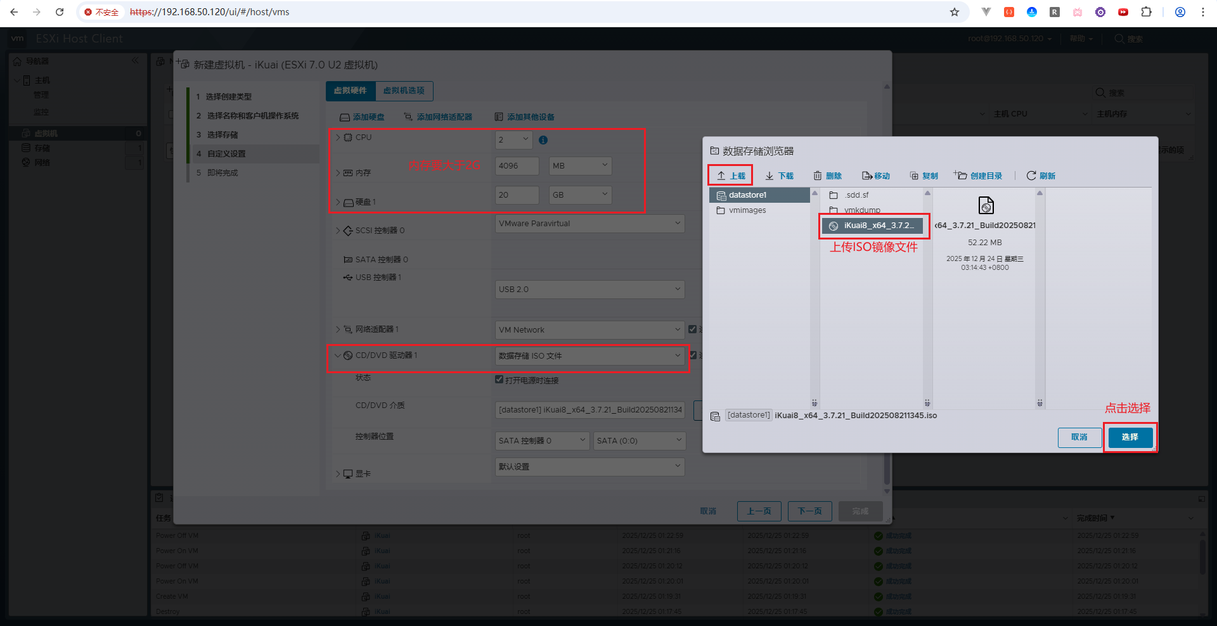Select the 虚拟硬件 tab

(351, 91)
